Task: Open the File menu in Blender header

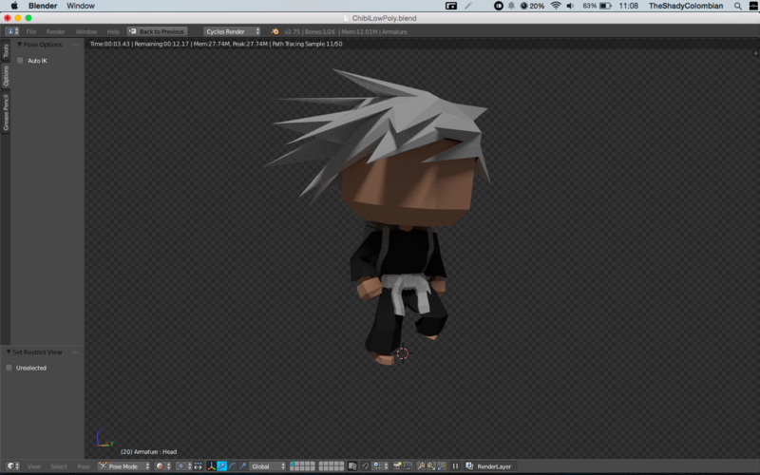Action: (31, 31)
